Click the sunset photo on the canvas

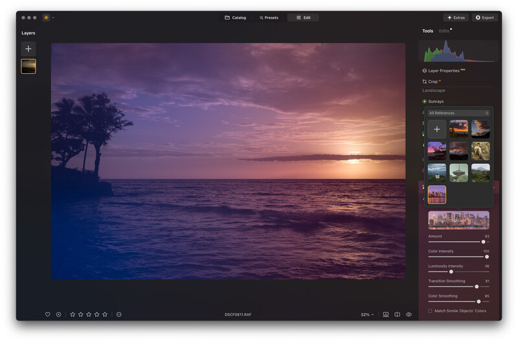[229, 161]
